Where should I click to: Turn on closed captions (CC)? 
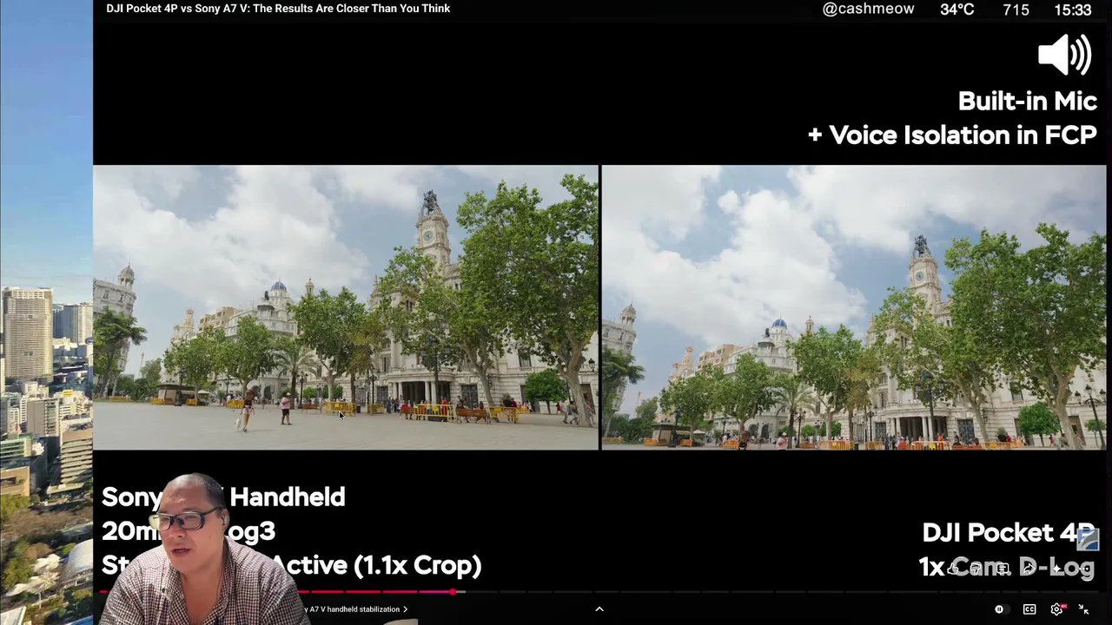[1029, 609]
